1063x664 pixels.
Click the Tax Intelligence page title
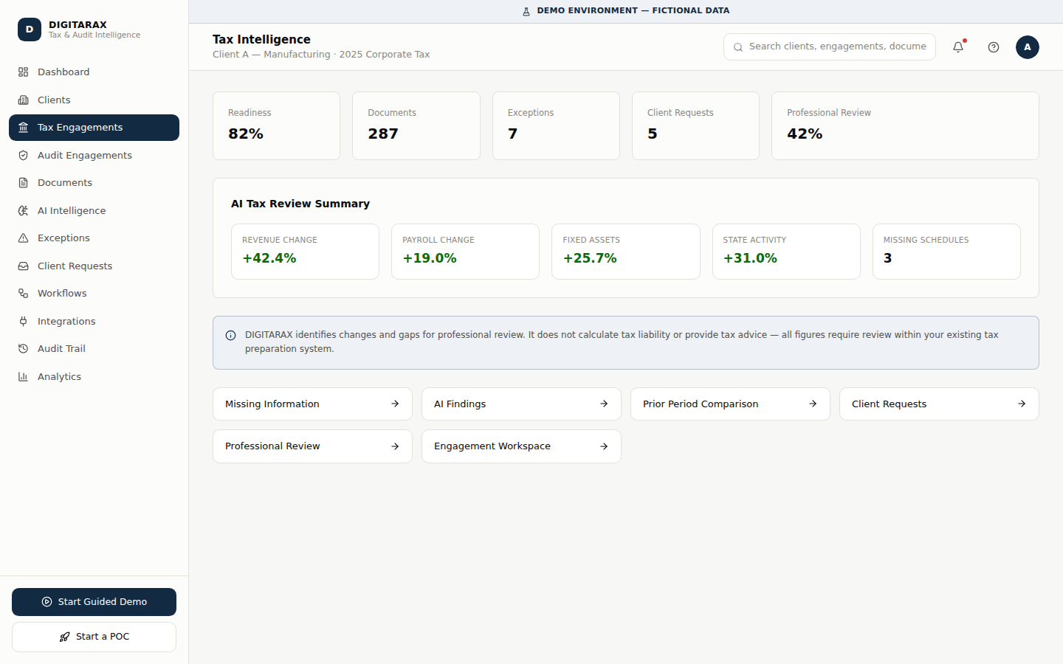coord(261,39)
